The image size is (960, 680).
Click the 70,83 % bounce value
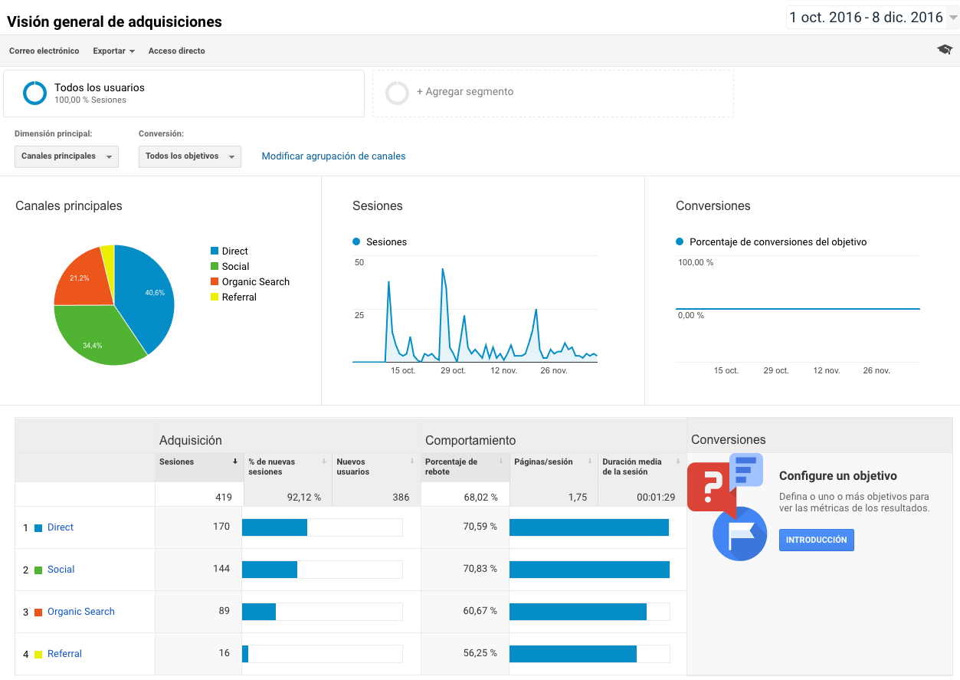coord(480,569)
